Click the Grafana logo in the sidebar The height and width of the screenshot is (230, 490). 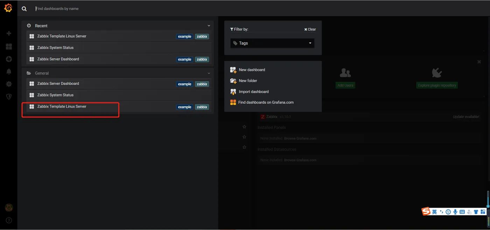[8, 8]
